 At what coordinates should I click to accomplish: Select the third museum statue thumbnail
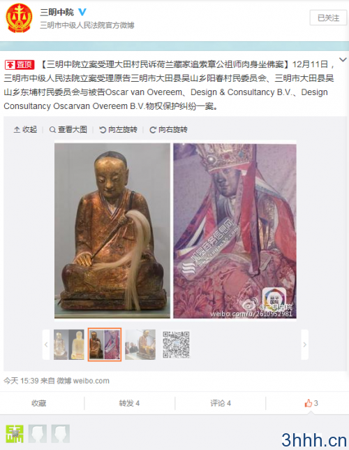[x=140, y=344]
